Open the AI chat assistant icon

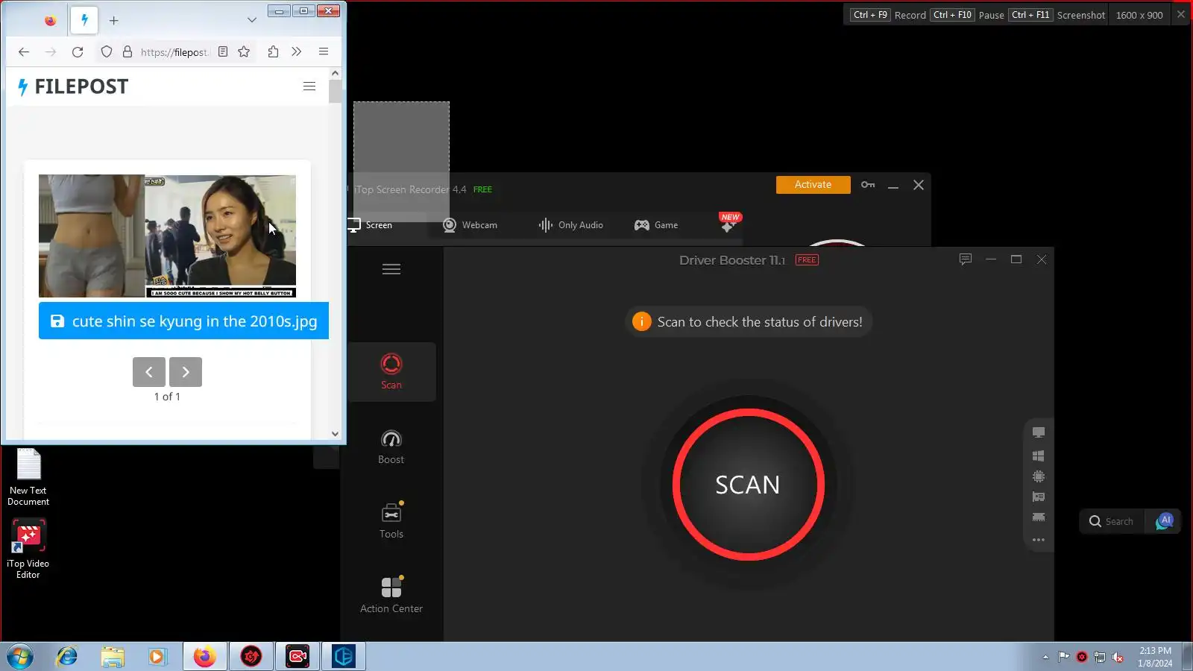[1165, 521]
